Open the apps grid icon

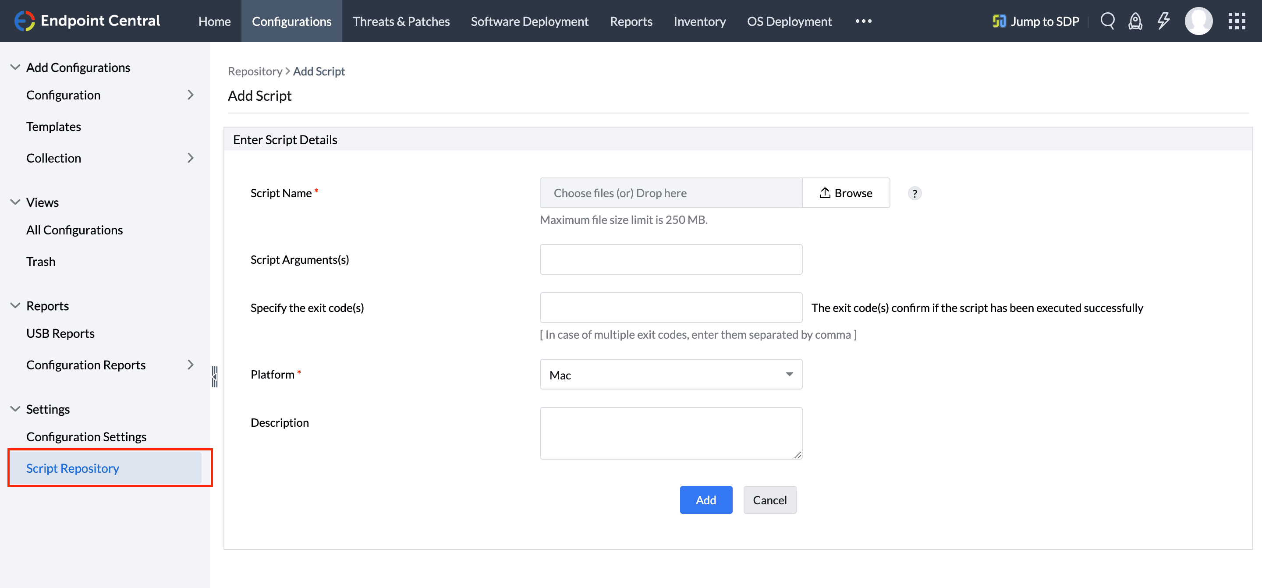point(1237,21)
